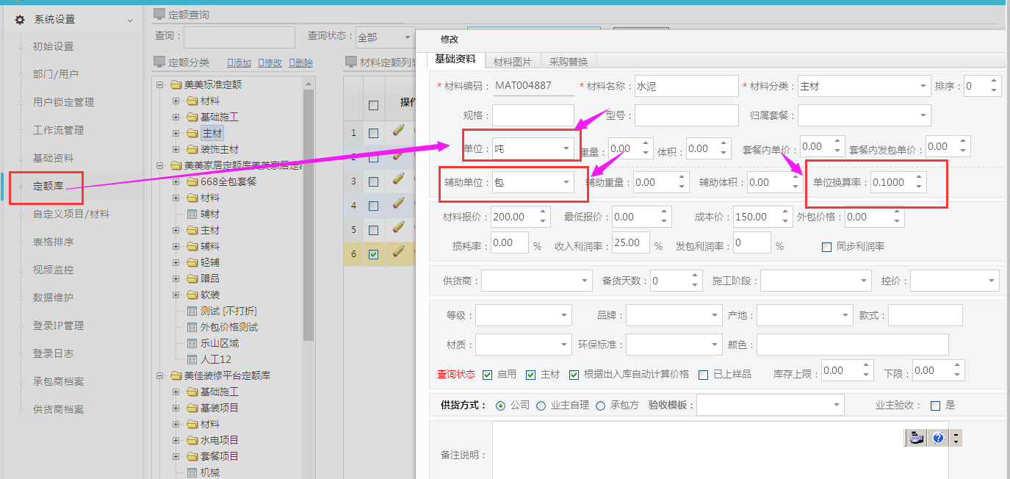Image resolution: width=1010 pixels, height=479 pixels.
Task: Click the edit pencil icon in row 1
Action: 399,132
